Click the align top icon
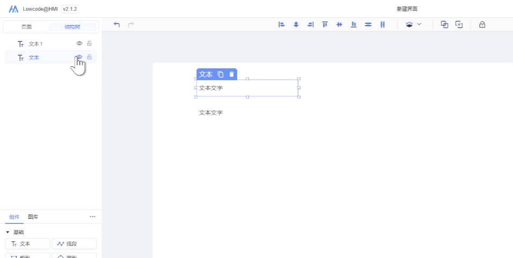This screenshot has width=513, height=258. click(x=325, y=25)
